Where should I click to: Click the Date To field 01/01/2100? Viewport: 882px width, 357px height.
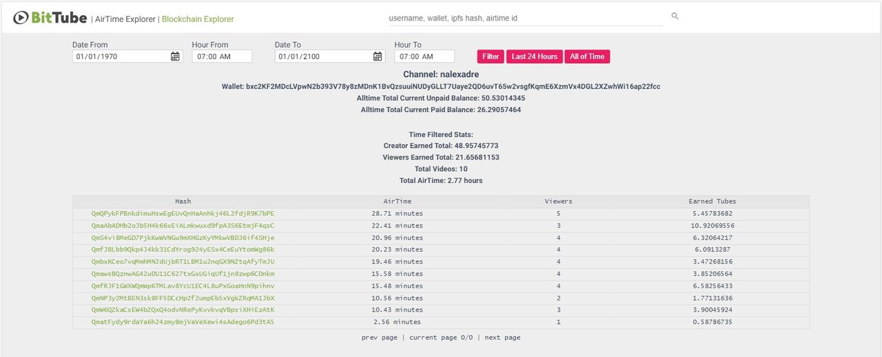(330, 56)
